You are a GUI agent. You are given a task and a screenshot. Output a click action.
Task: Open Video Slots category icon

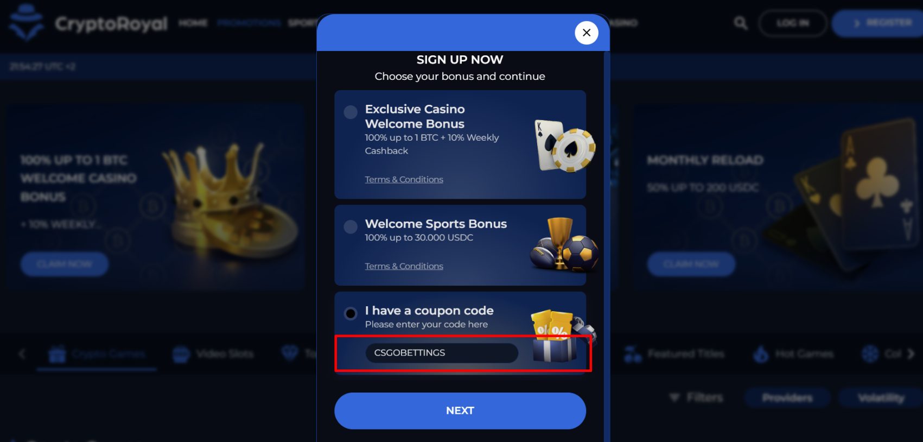coord(181,354)
